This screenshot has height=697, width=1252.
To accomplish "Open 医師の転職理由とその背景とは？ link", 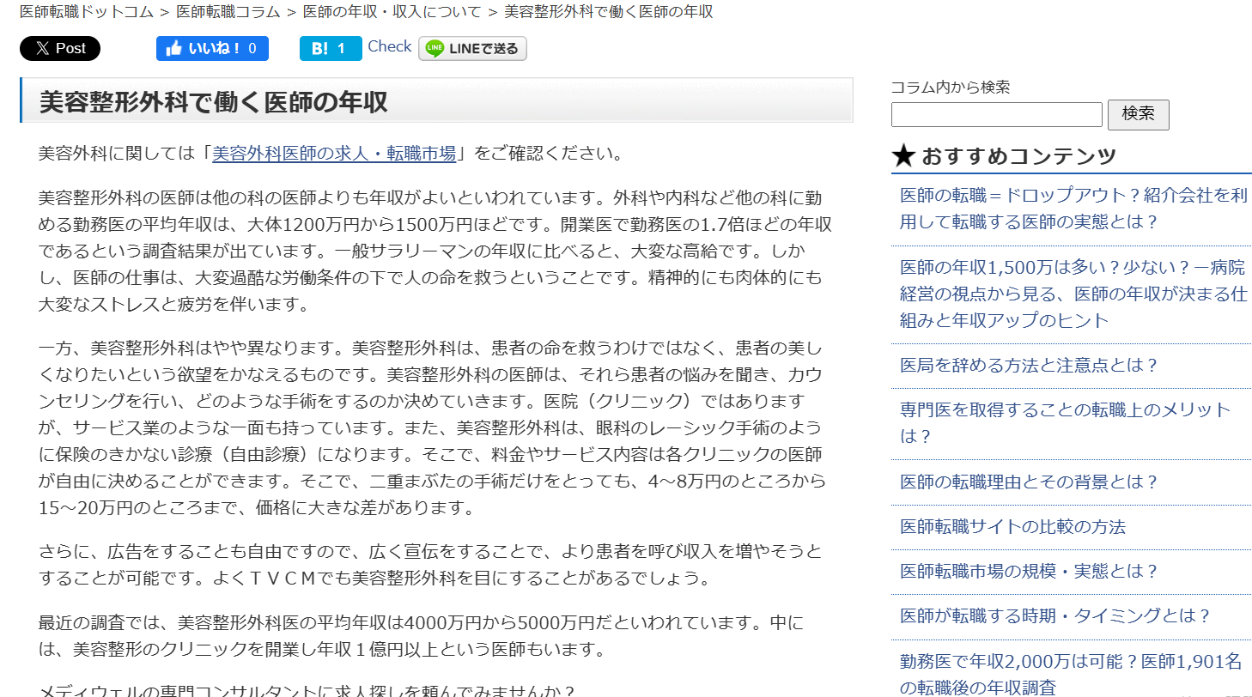I will pos(1029,482).
